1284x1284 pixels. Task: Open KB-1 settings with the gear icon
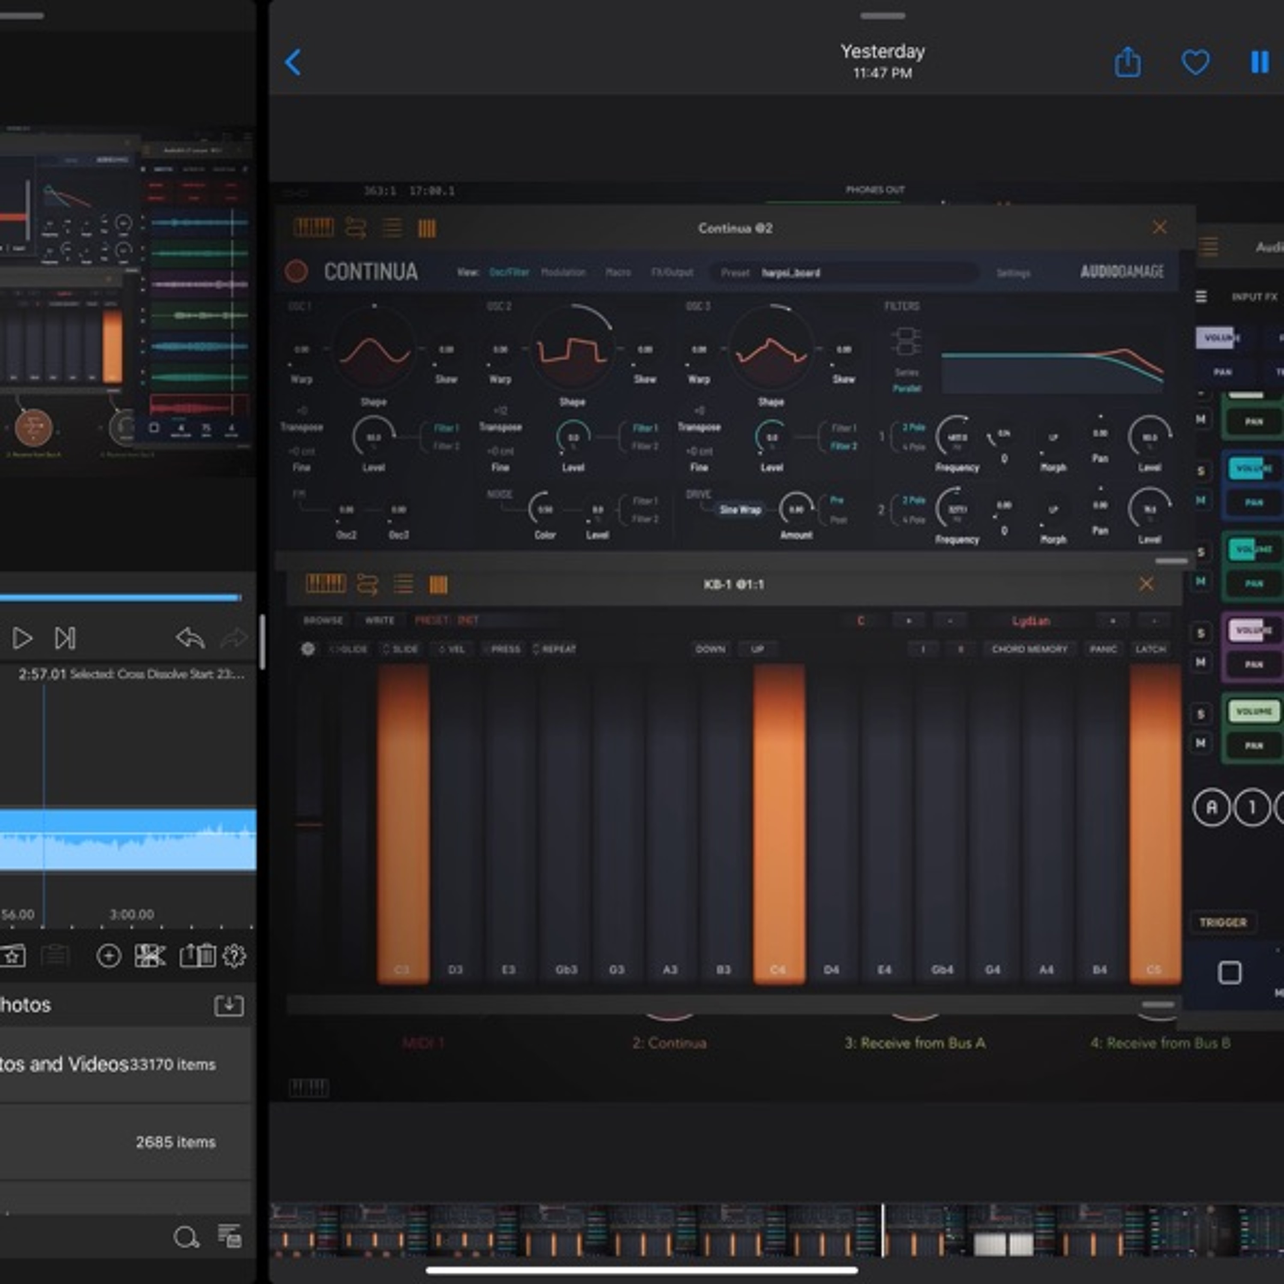coord(308,649)
